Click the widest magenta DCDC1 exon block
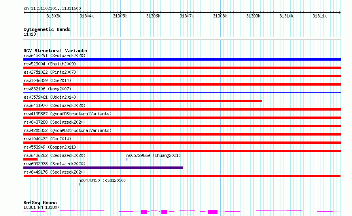 coord(213,212)
